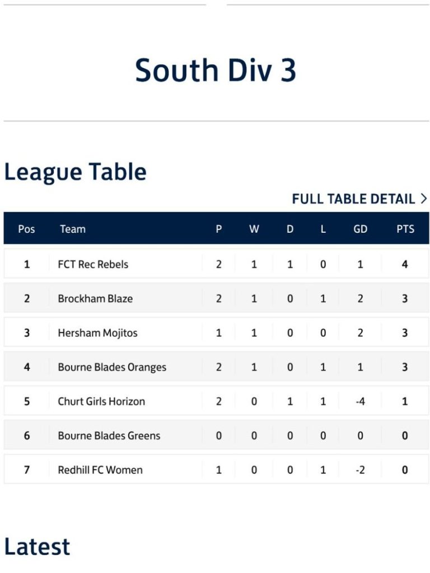430x573 pixels.
Task: Click the South Div 3 heading
Action: (216, 71)
